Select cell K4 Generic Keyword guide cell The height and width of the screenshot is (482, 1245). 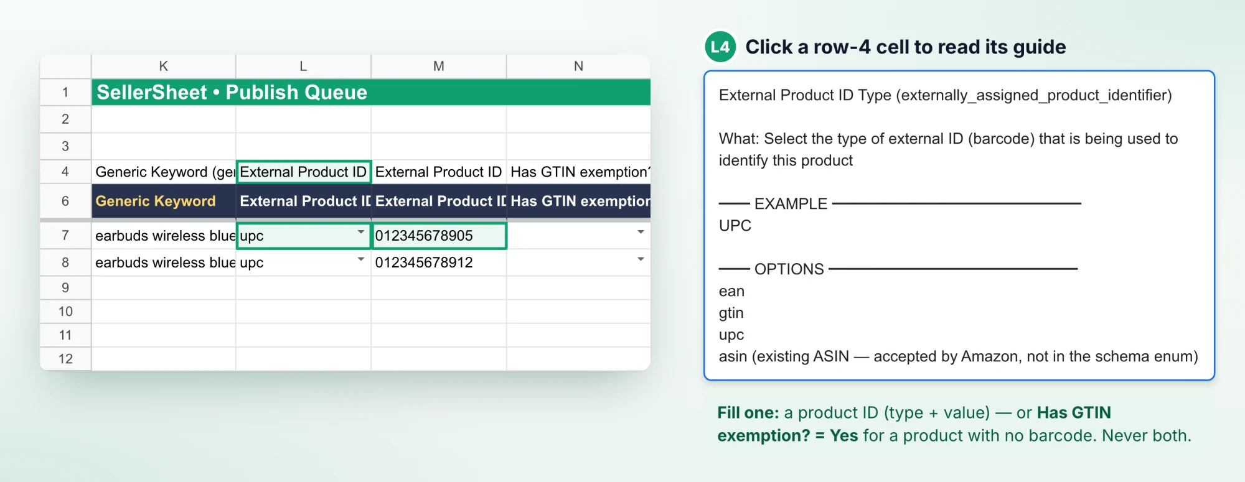pos(164,172)
